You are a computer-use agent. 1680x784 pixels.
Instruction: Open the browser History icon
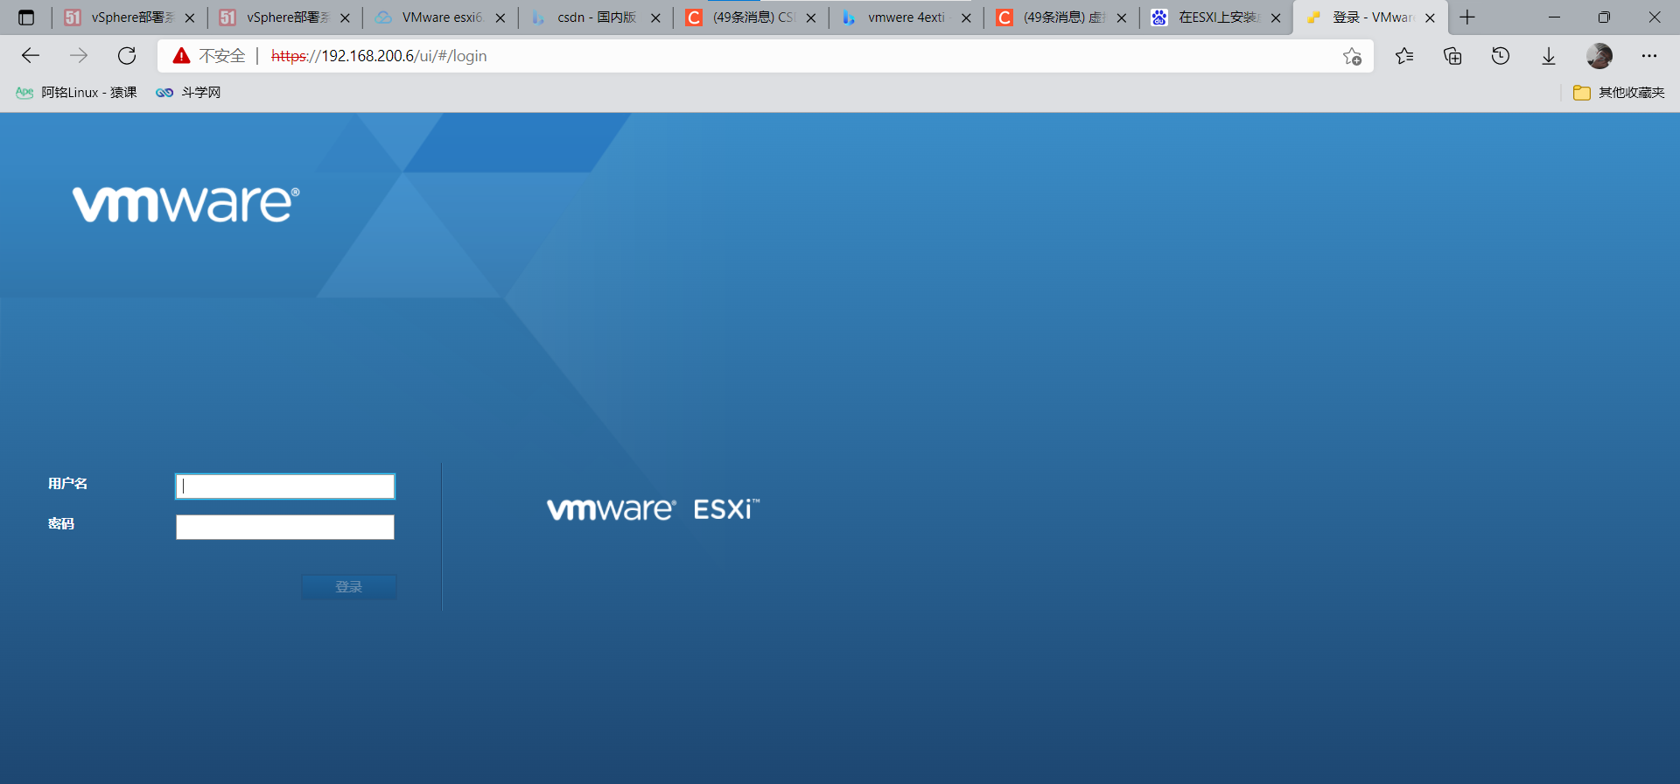click(x=1501, y=56)
